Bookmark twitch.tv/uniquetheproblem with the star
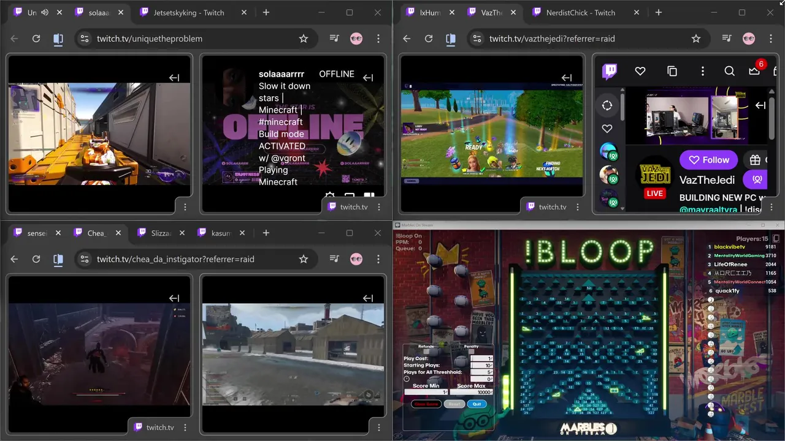 pyautogui.click(x=303, y=39)
